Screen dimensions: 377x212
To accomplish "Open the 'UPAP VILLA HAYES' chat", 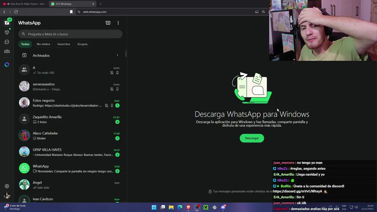I will 70,152.
